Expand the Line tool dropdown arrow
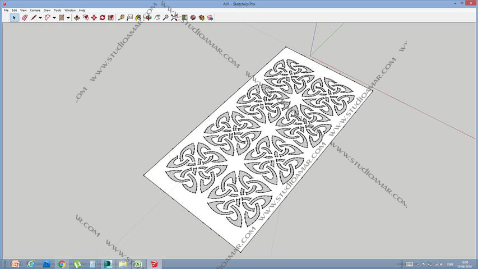The image size is (478, 269). pyautogui.click(x=40, y=18)
